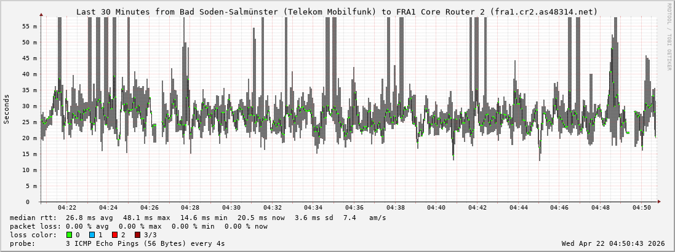
Task: Click the 04:22 time axis label
Action: click(x=66, y=208)
